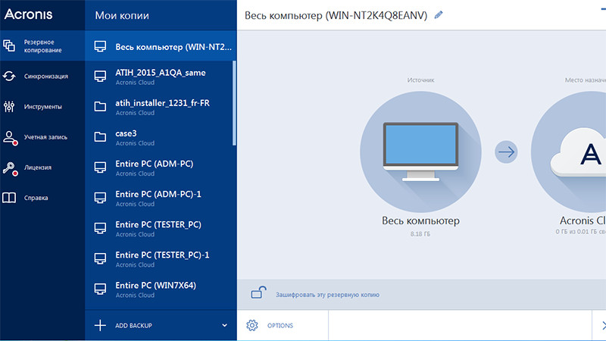606x341 pixels.
Task: Open the Backup section icon in sidebar
Action: [9, 45]
